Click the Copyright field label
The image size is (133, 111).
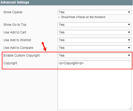tap(10, 63)
